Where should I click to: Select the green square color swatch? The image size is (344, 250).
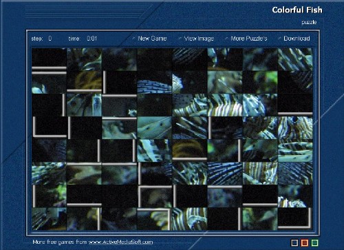tap(314, 242)
